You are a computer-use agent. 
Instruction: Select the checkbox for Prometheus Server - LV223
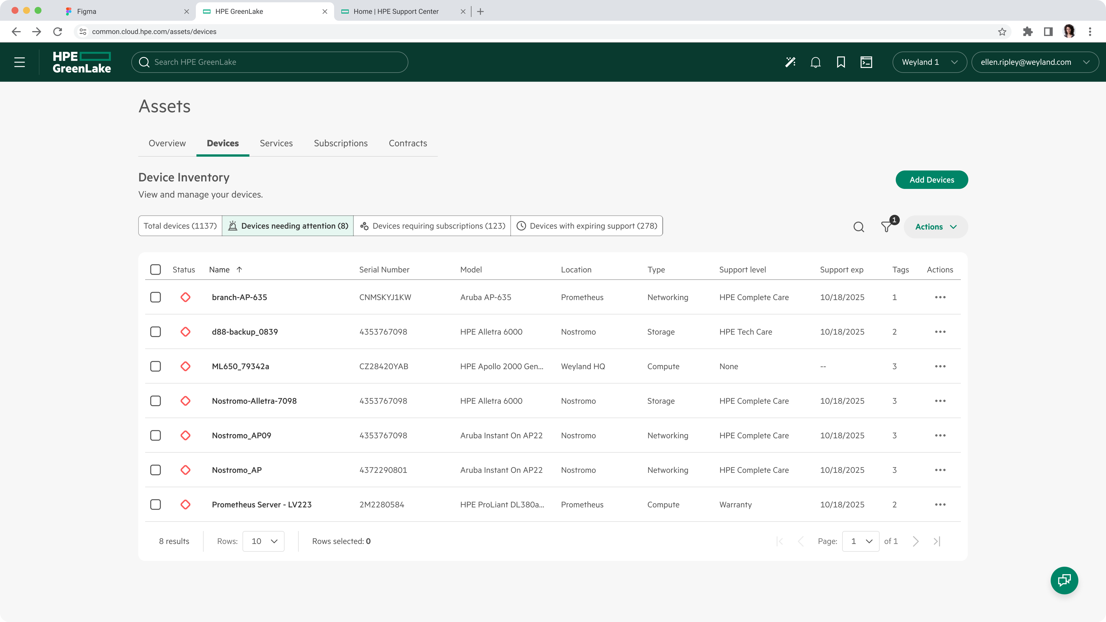pyautogui.click(x=156, y=505)
